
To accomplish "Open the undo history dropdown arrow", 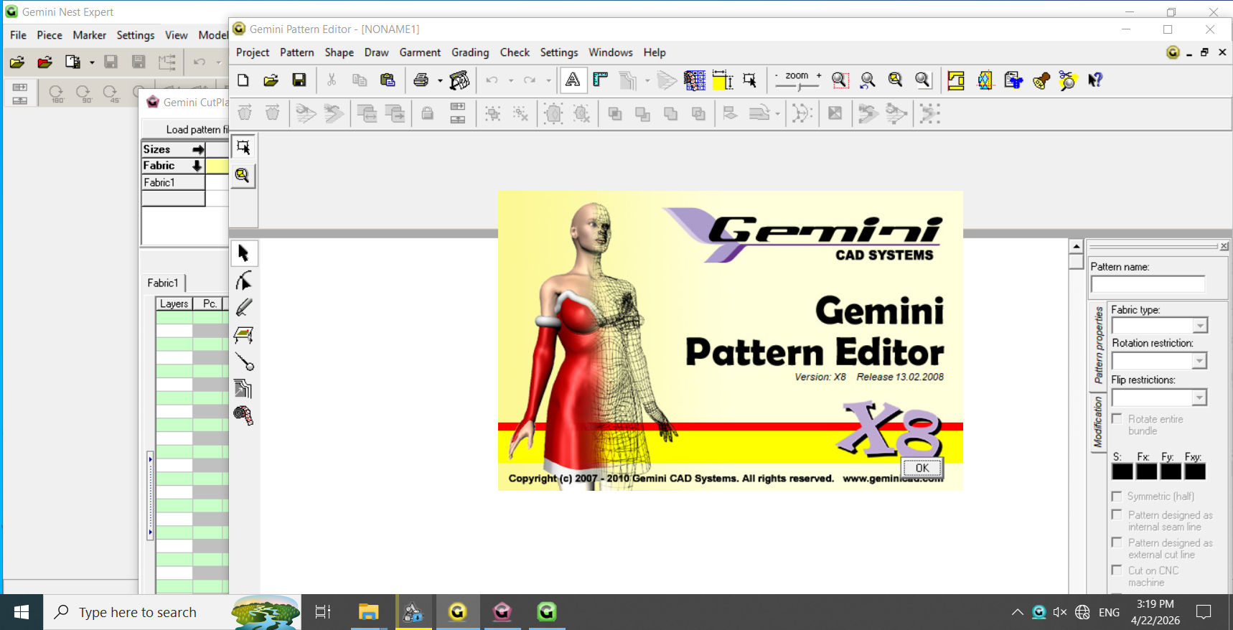I will (x=511, y=81).
